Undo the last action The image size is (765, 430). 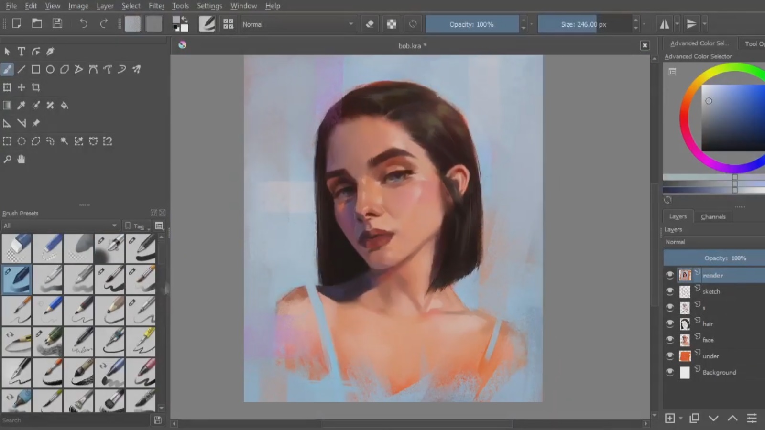(84, 23)
